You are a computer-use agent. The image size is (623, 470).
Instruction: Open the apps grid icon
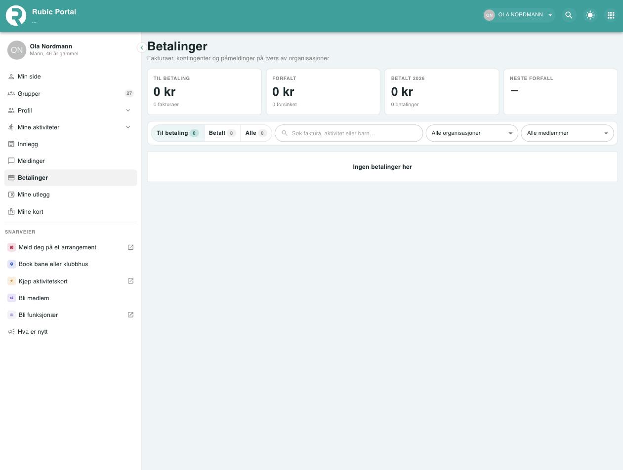pos(611,15)
